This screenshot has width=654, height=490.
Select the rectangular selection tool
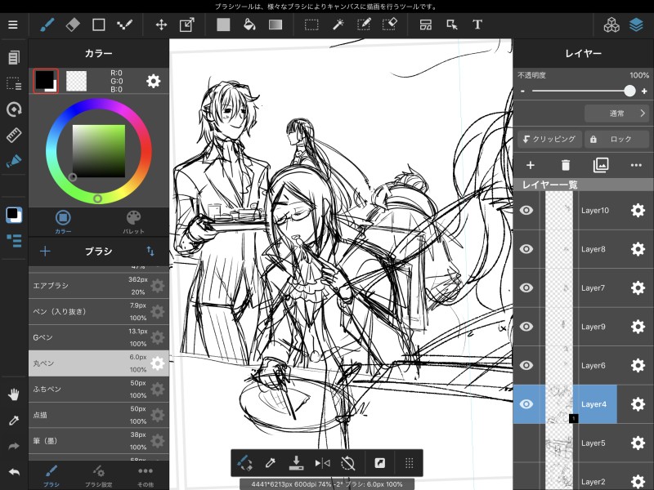(311, 24)
